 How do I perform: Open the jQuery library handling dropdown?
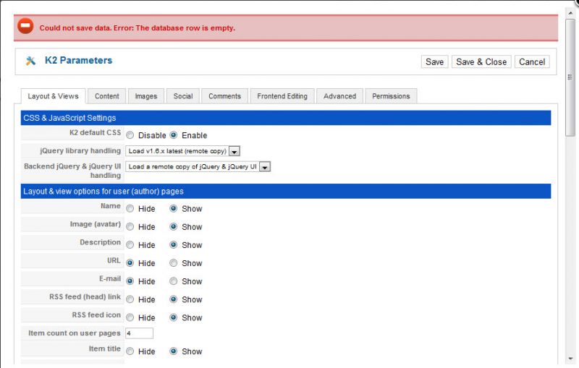(183, 151)
